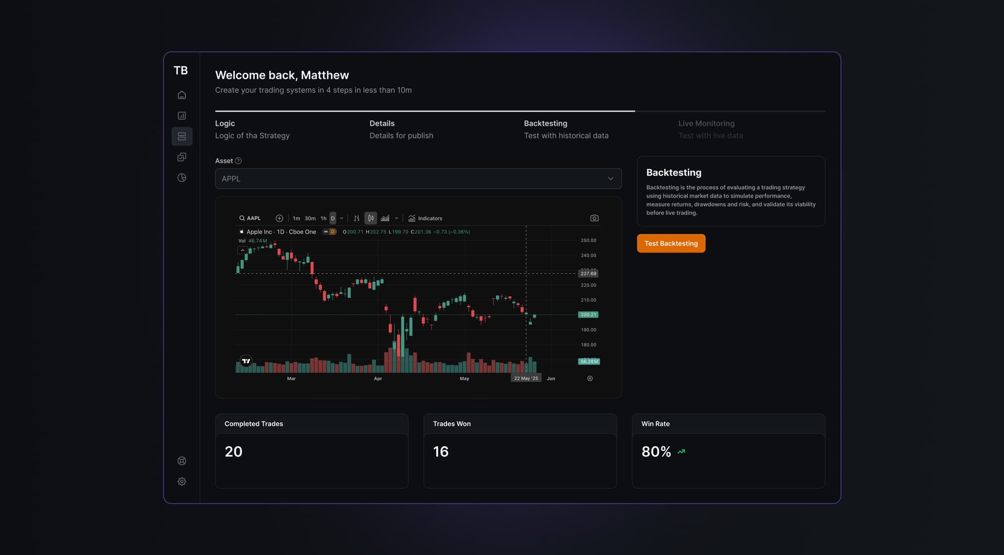Select the bars chart style icon
The image size is (1004, 555).
tap(356, 218)
